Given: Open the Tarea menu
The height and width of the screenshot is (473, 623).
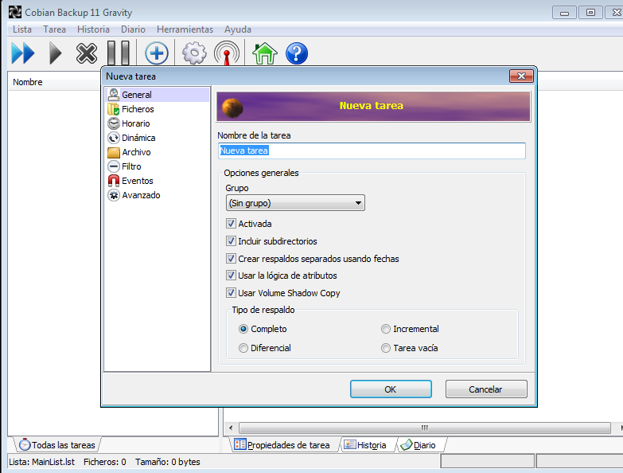Looking at the screenshot, I should point(54,29).
